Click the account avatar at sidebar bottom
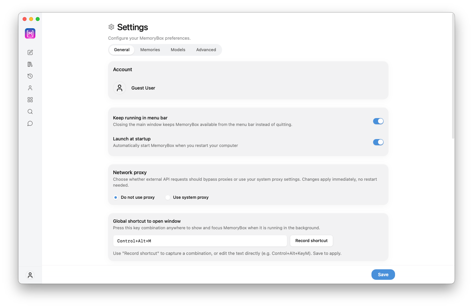The image size is (473, 308). pos(30,275)
